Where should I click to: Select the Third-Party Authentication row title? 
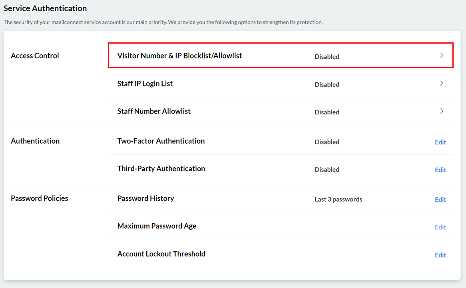tap(161, 168)
